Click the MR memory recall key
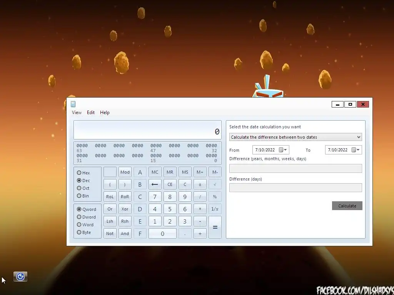Screen dimensions: 394x295 tap(170, 172)
